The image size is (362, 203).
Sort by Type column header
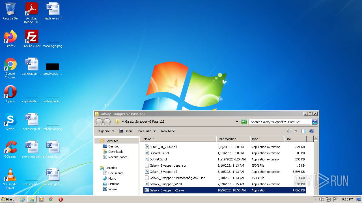267,139
